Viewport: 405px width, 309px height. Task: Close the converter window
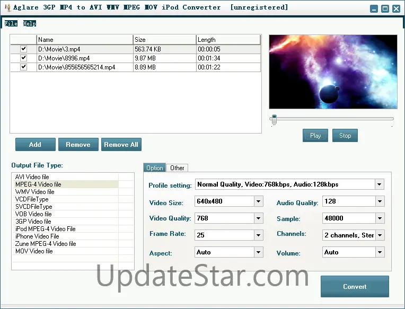tap(396, 9)
